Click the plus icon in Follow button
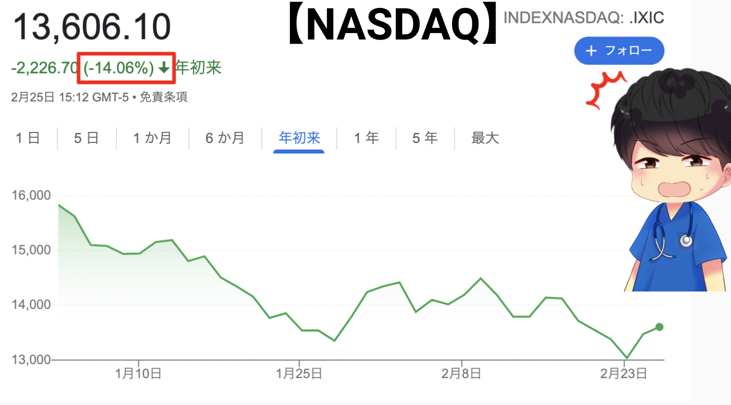 coord(591,51)
